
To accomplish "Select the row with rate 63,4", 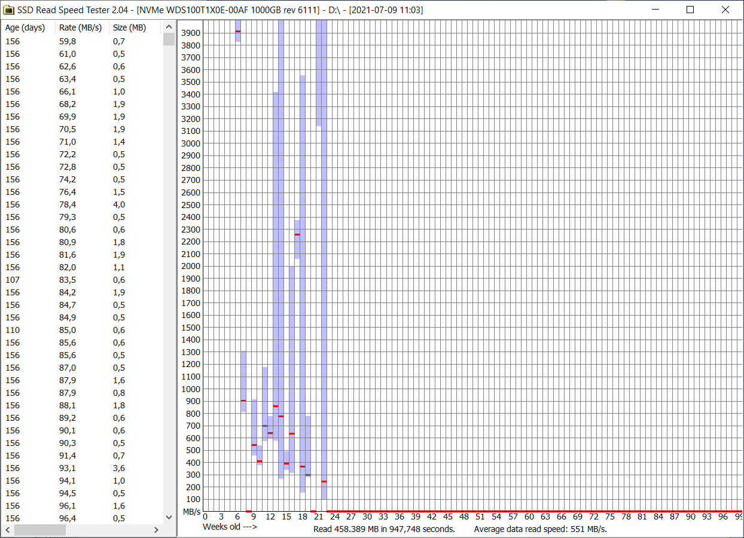I will 82,79.
